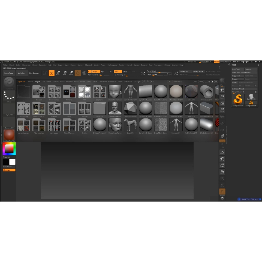Image resolution: width=262 pixels, height=262 pixels.
Task: Open the Standard brush thumbnail selector
Action: 9,83
